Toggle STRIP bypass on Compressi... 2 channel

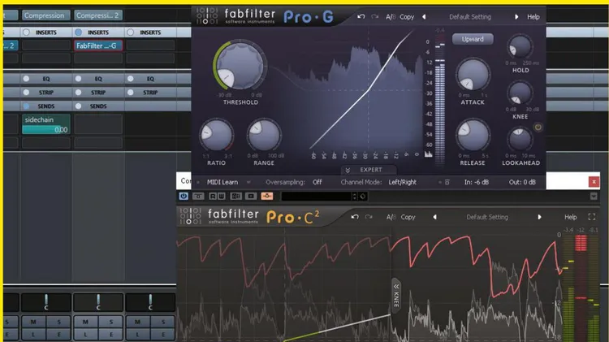[x=78, y=93]
